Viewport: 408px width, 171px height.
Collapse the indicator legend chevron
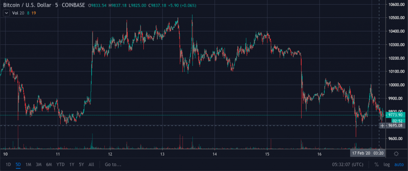[x=6, y=12]
